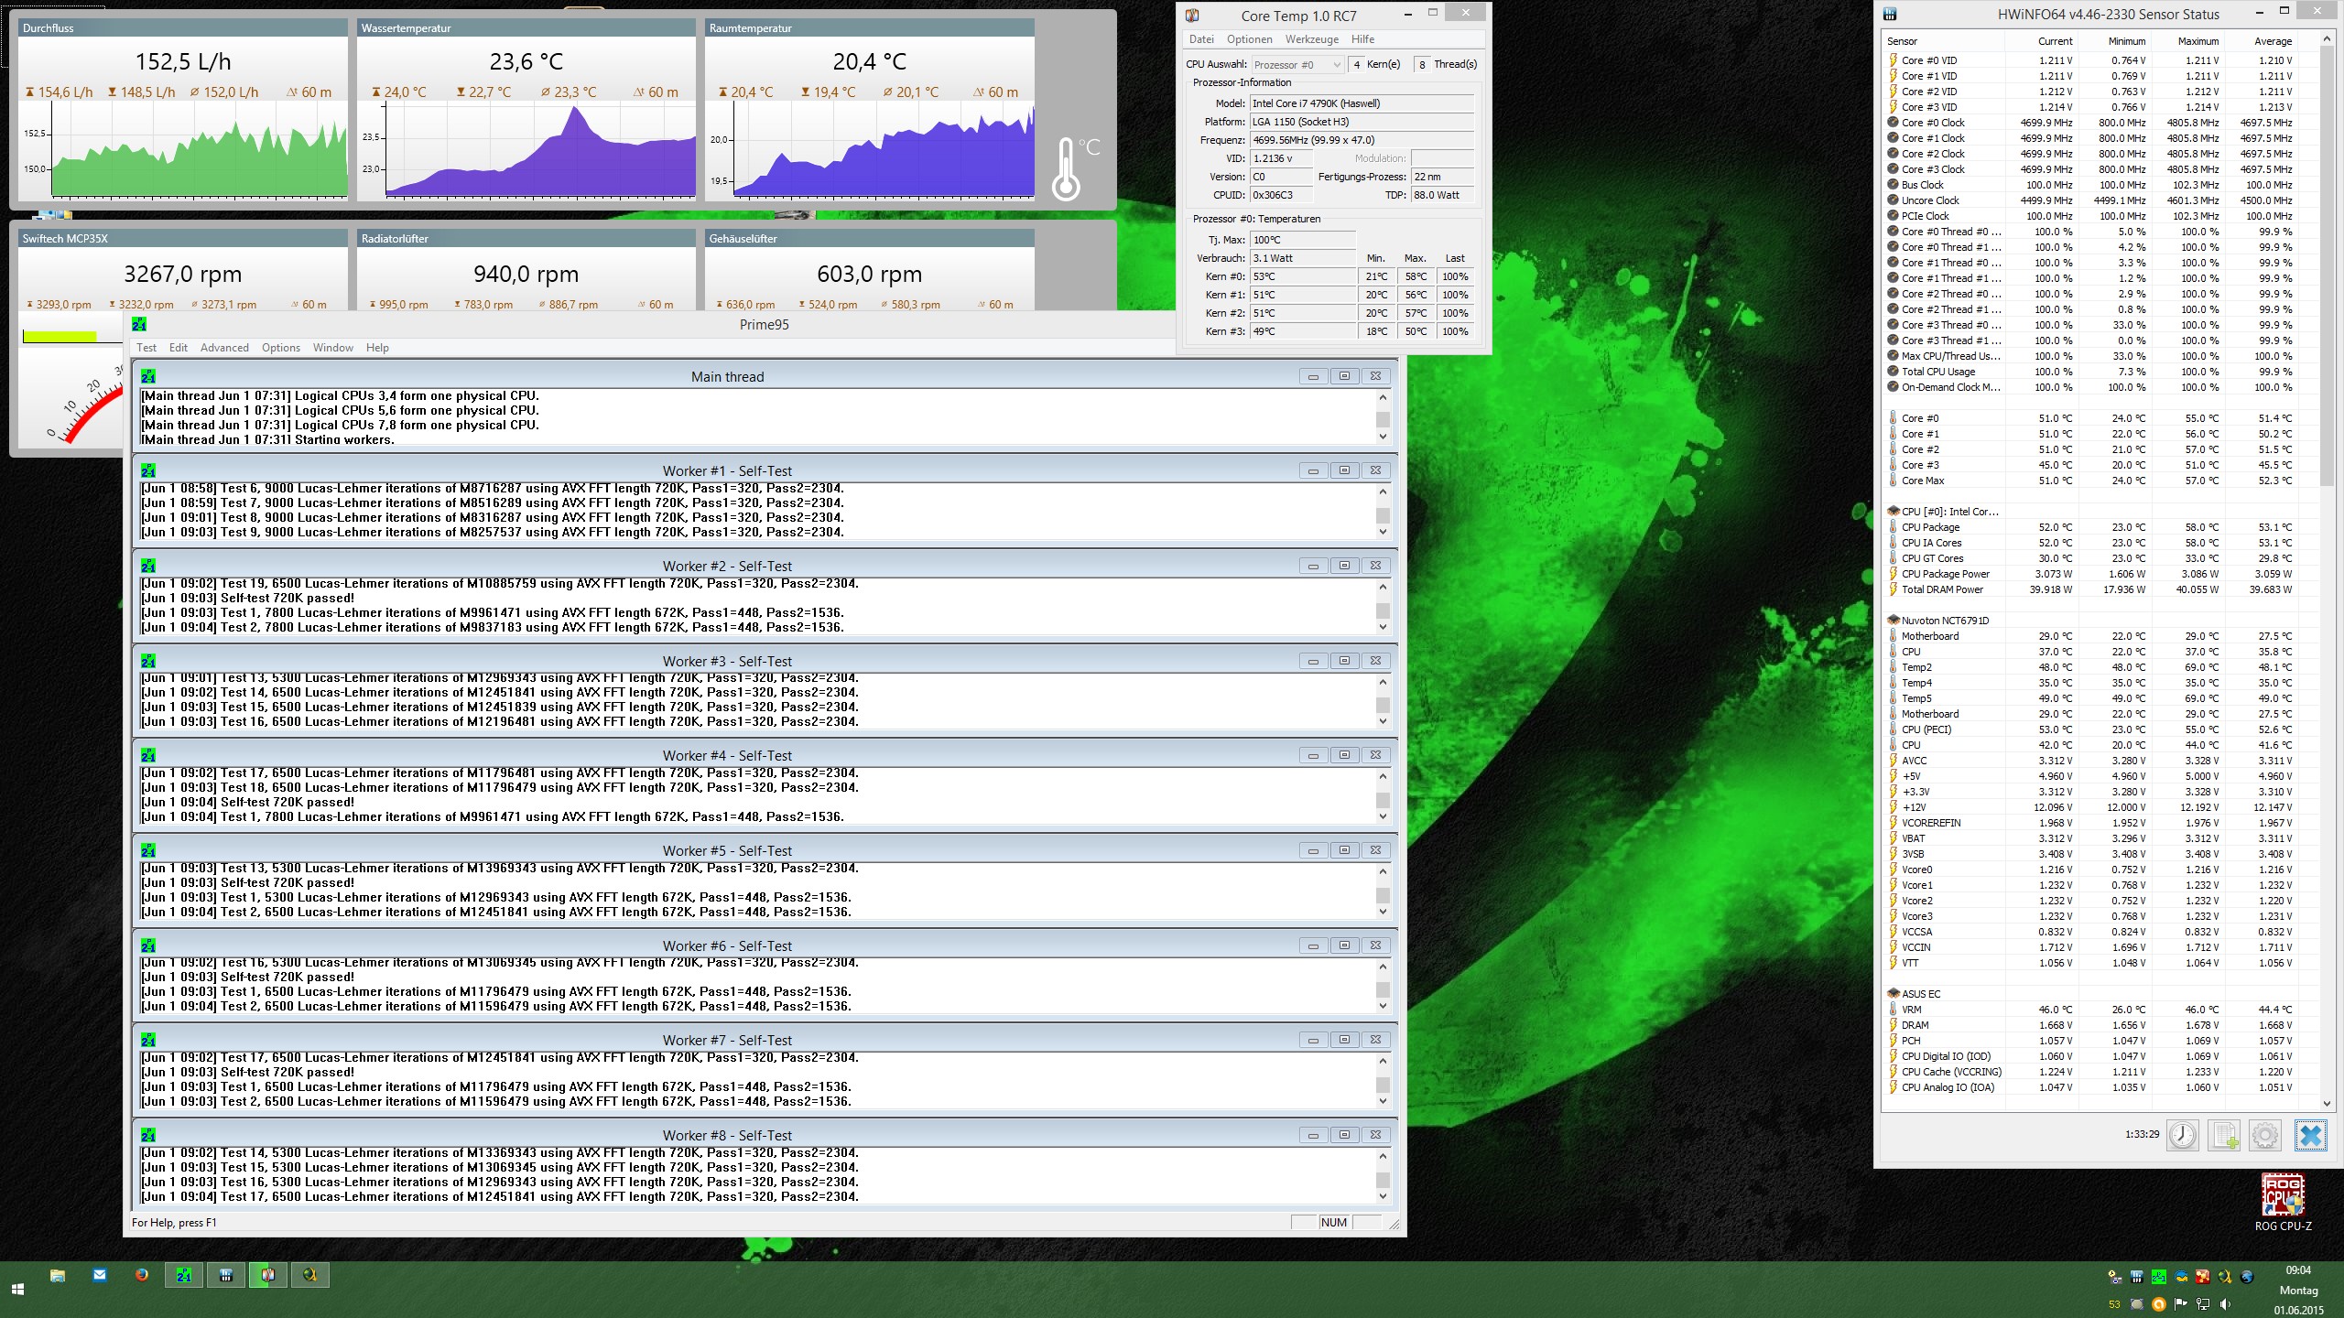Click the Maximum column header in HWiNFO

[x=2188, y=41]
